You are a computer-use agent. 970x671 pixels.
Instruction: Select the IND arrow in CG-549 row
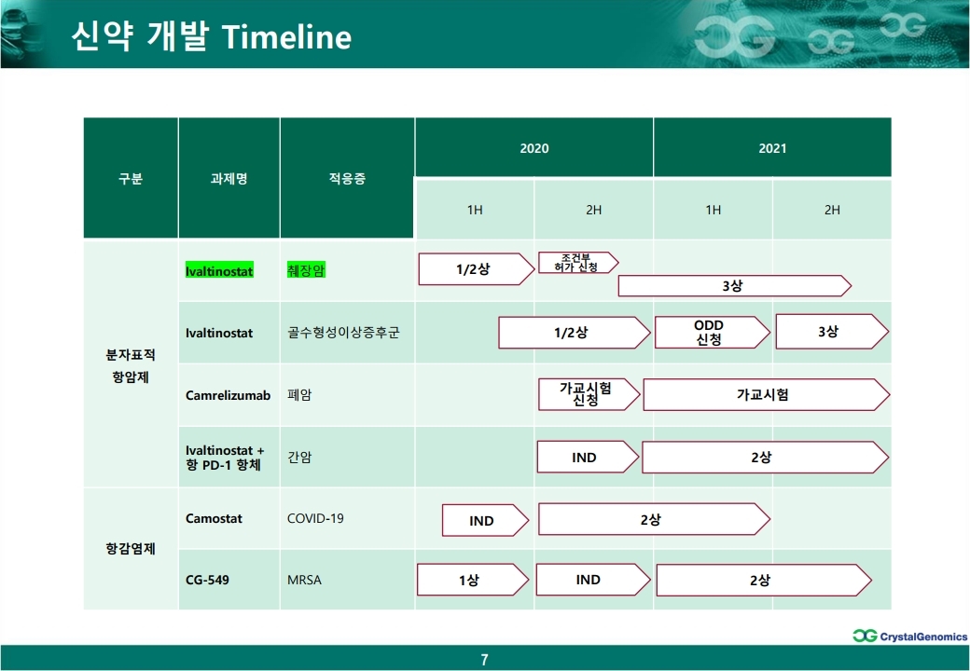[x=592, y=580]
